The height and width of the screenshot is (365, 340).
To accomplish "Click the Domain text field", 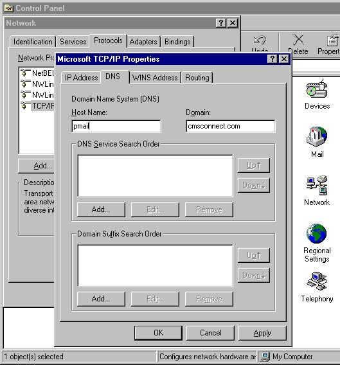I will tap(231, 126).
